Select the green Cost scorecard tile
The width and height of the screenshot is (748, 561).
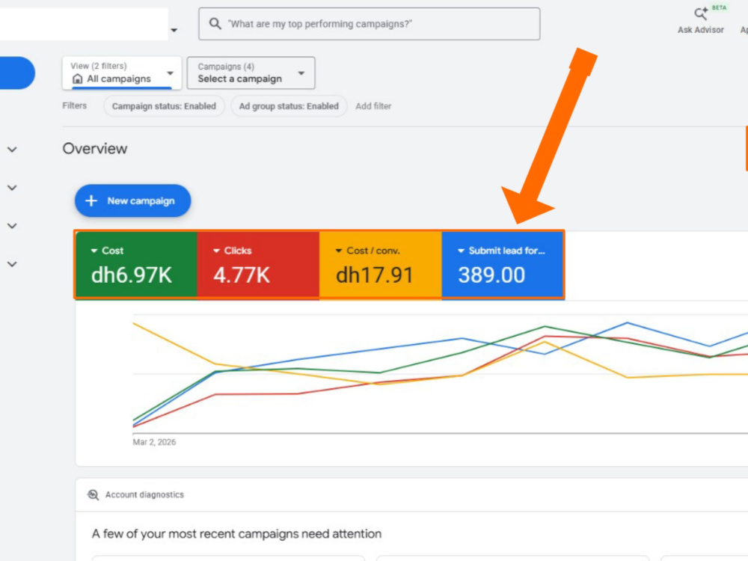point(136,266)
